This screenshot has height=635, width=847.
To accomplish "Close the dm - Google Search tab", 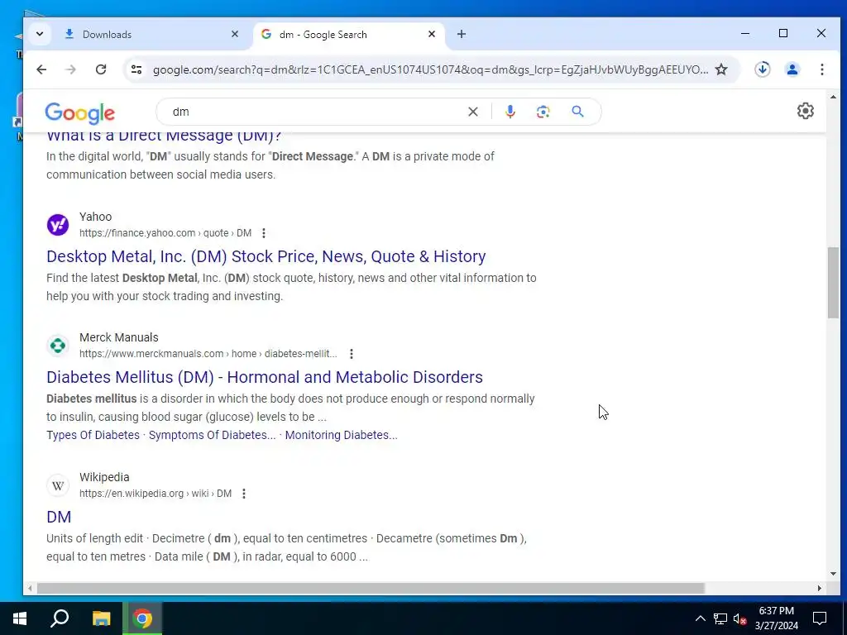I will click(x=432, y=34).
